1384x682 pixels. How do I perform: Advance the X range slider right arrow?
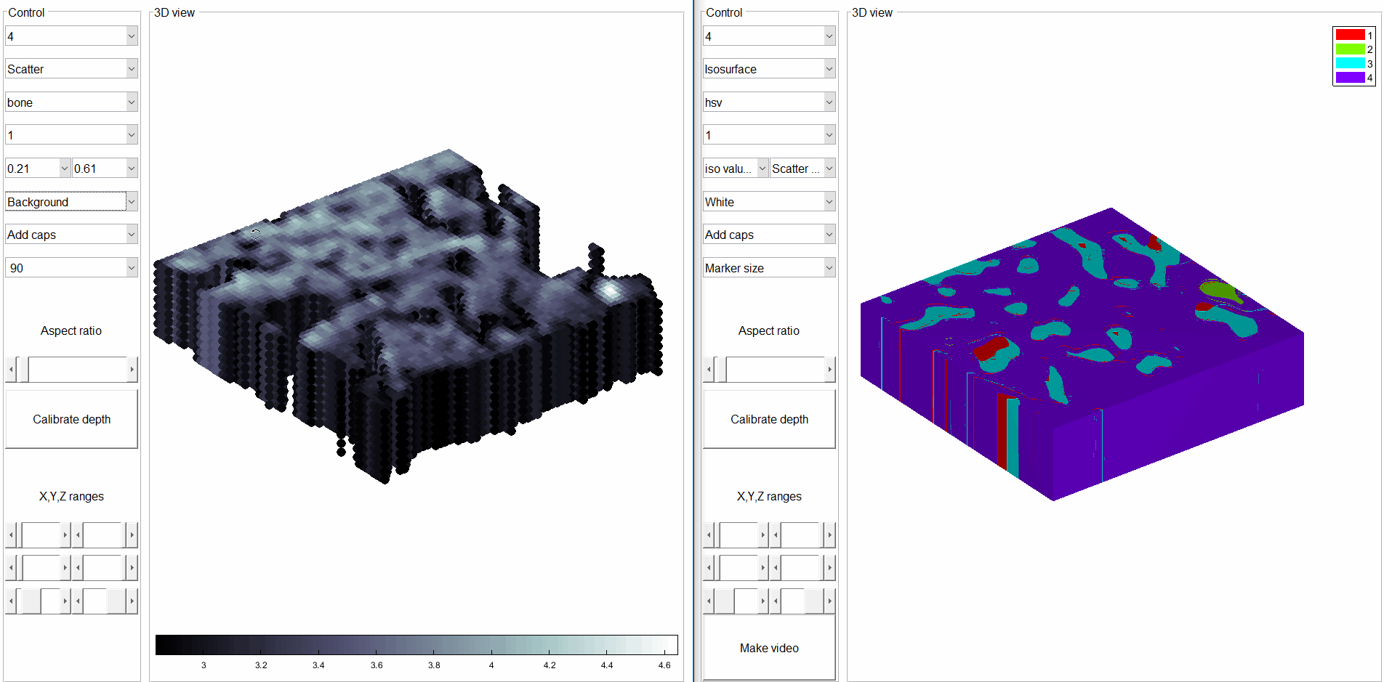point(65,535)
